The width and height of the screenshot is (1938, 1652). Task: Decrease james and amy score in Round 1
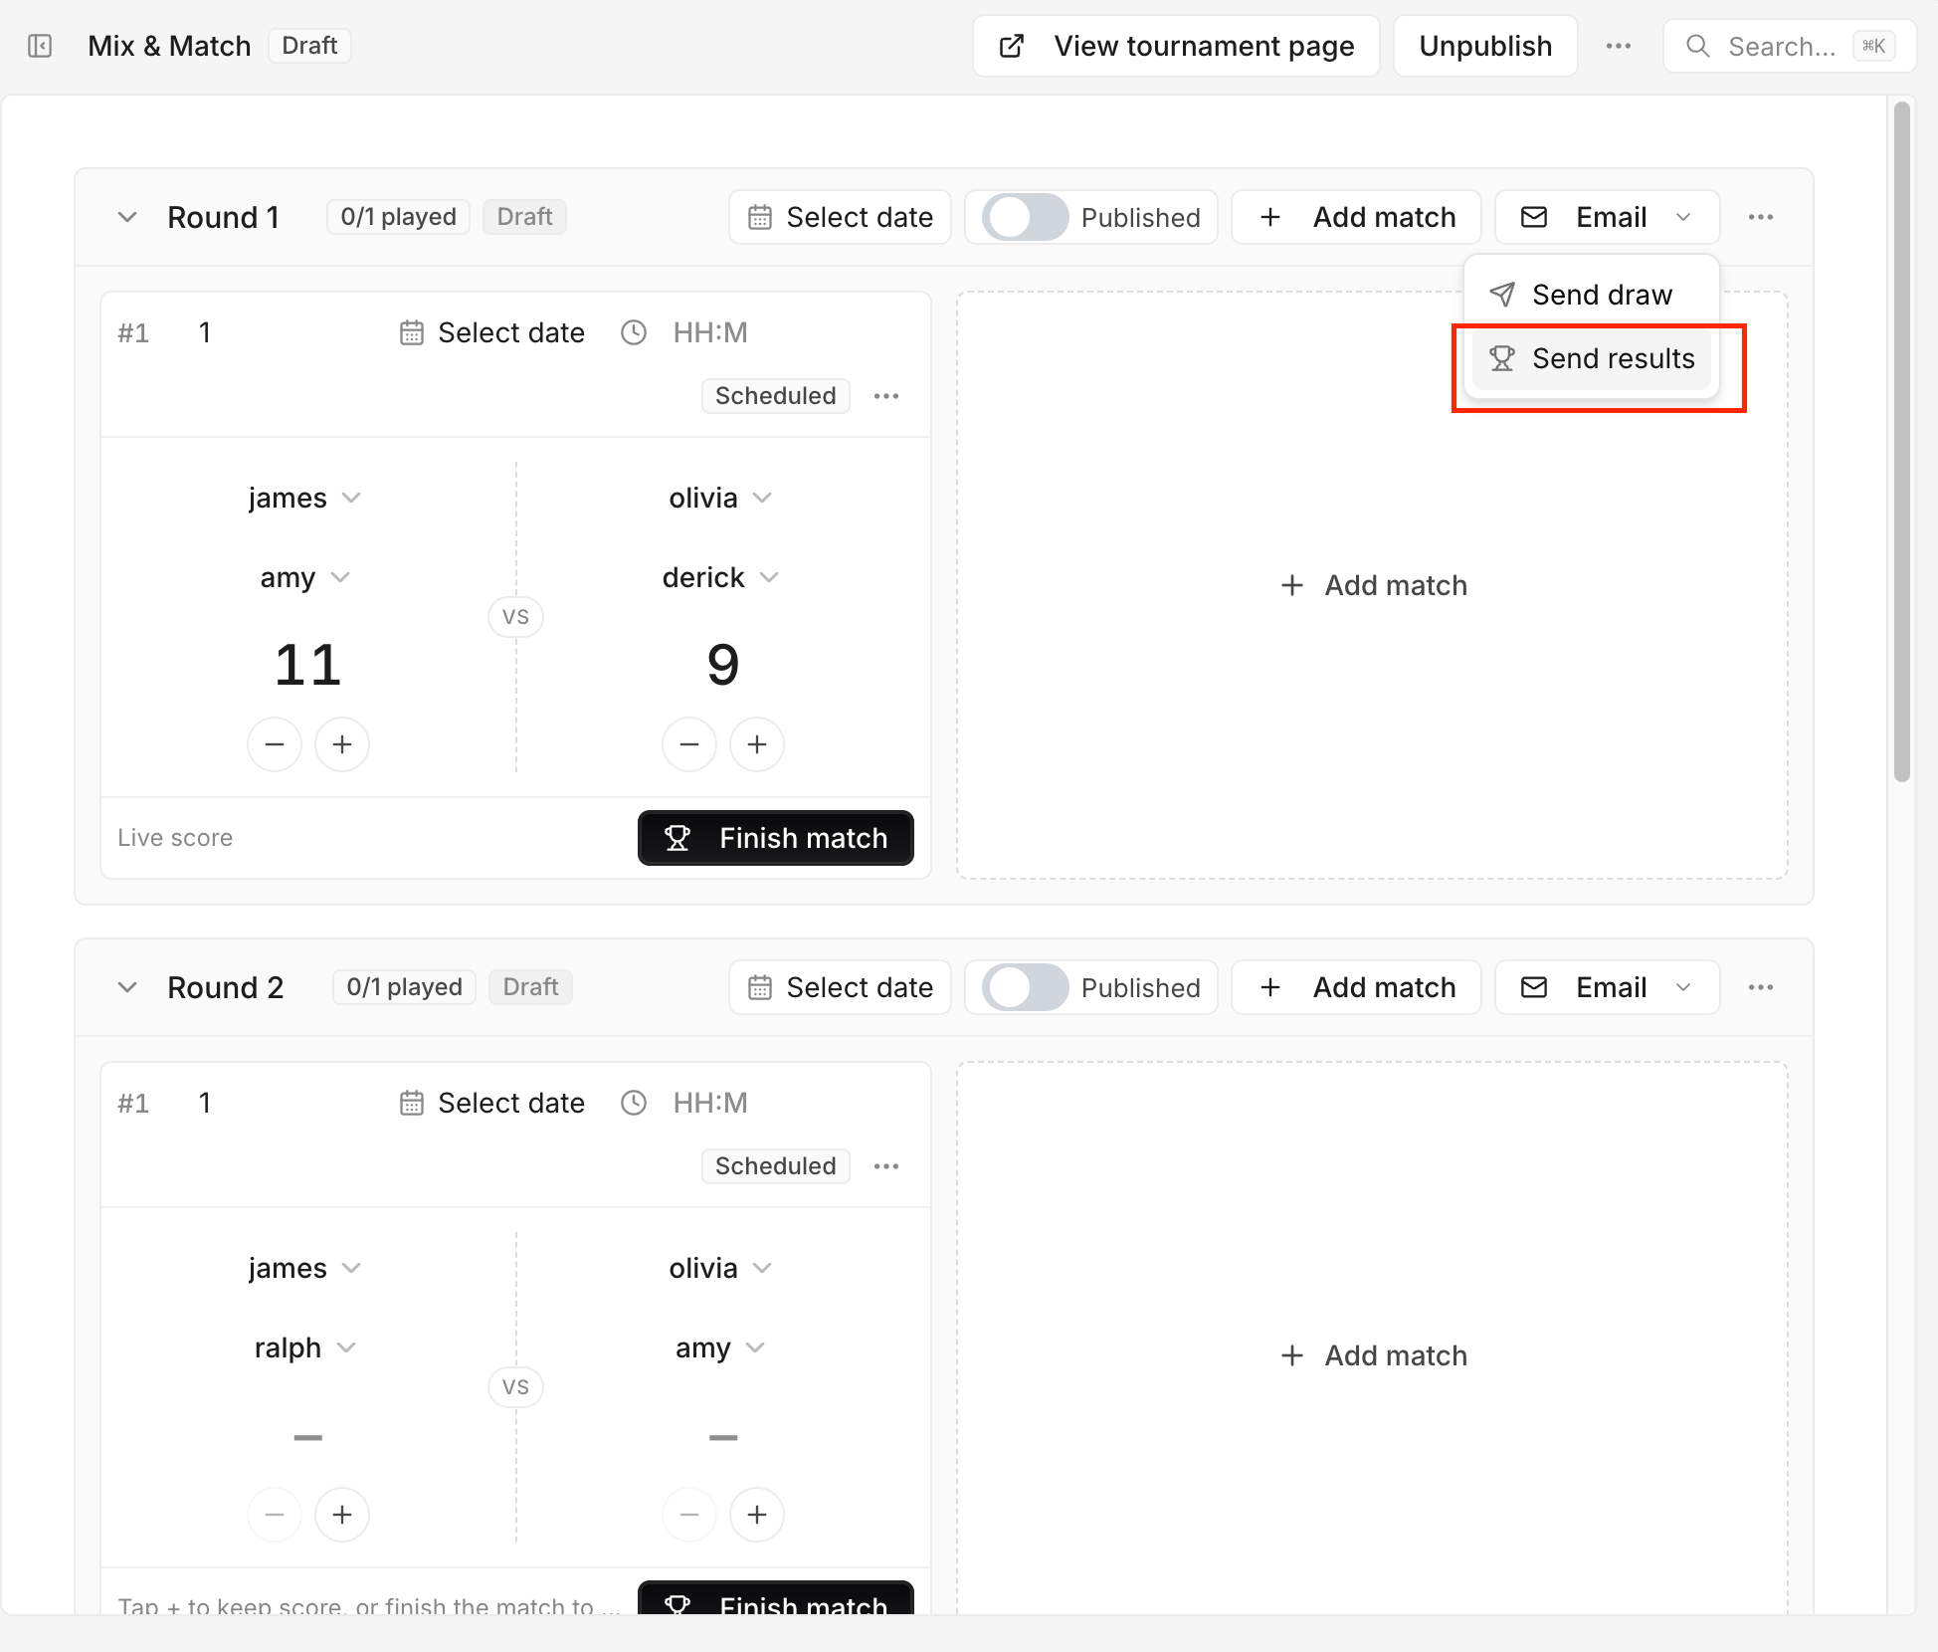275,744
